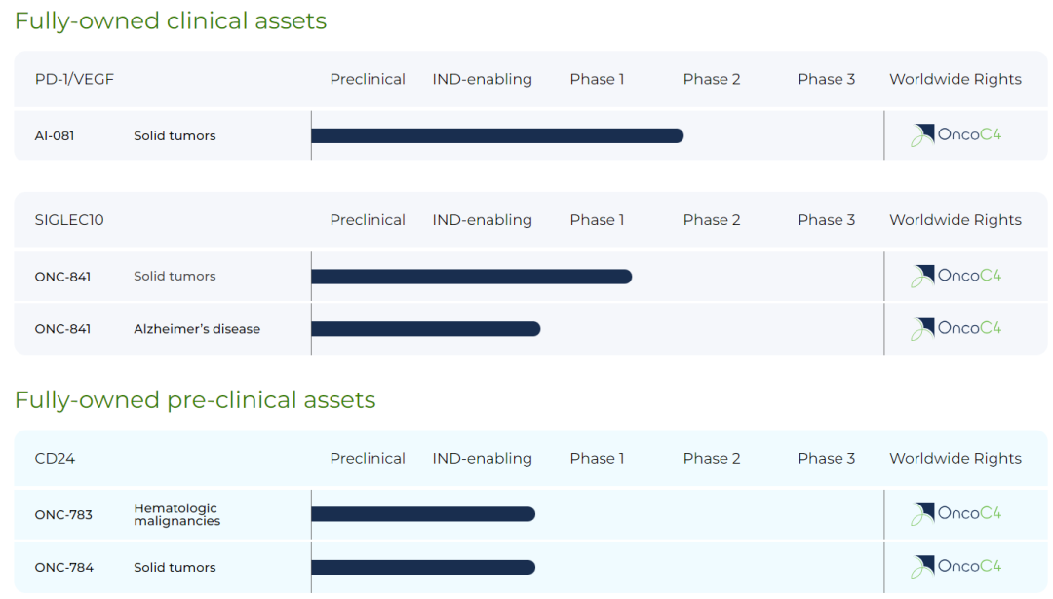Screen dimensions: 1053x599
Task: Click OncoC4 logo in AI-081 row
Action: (955, 135)
